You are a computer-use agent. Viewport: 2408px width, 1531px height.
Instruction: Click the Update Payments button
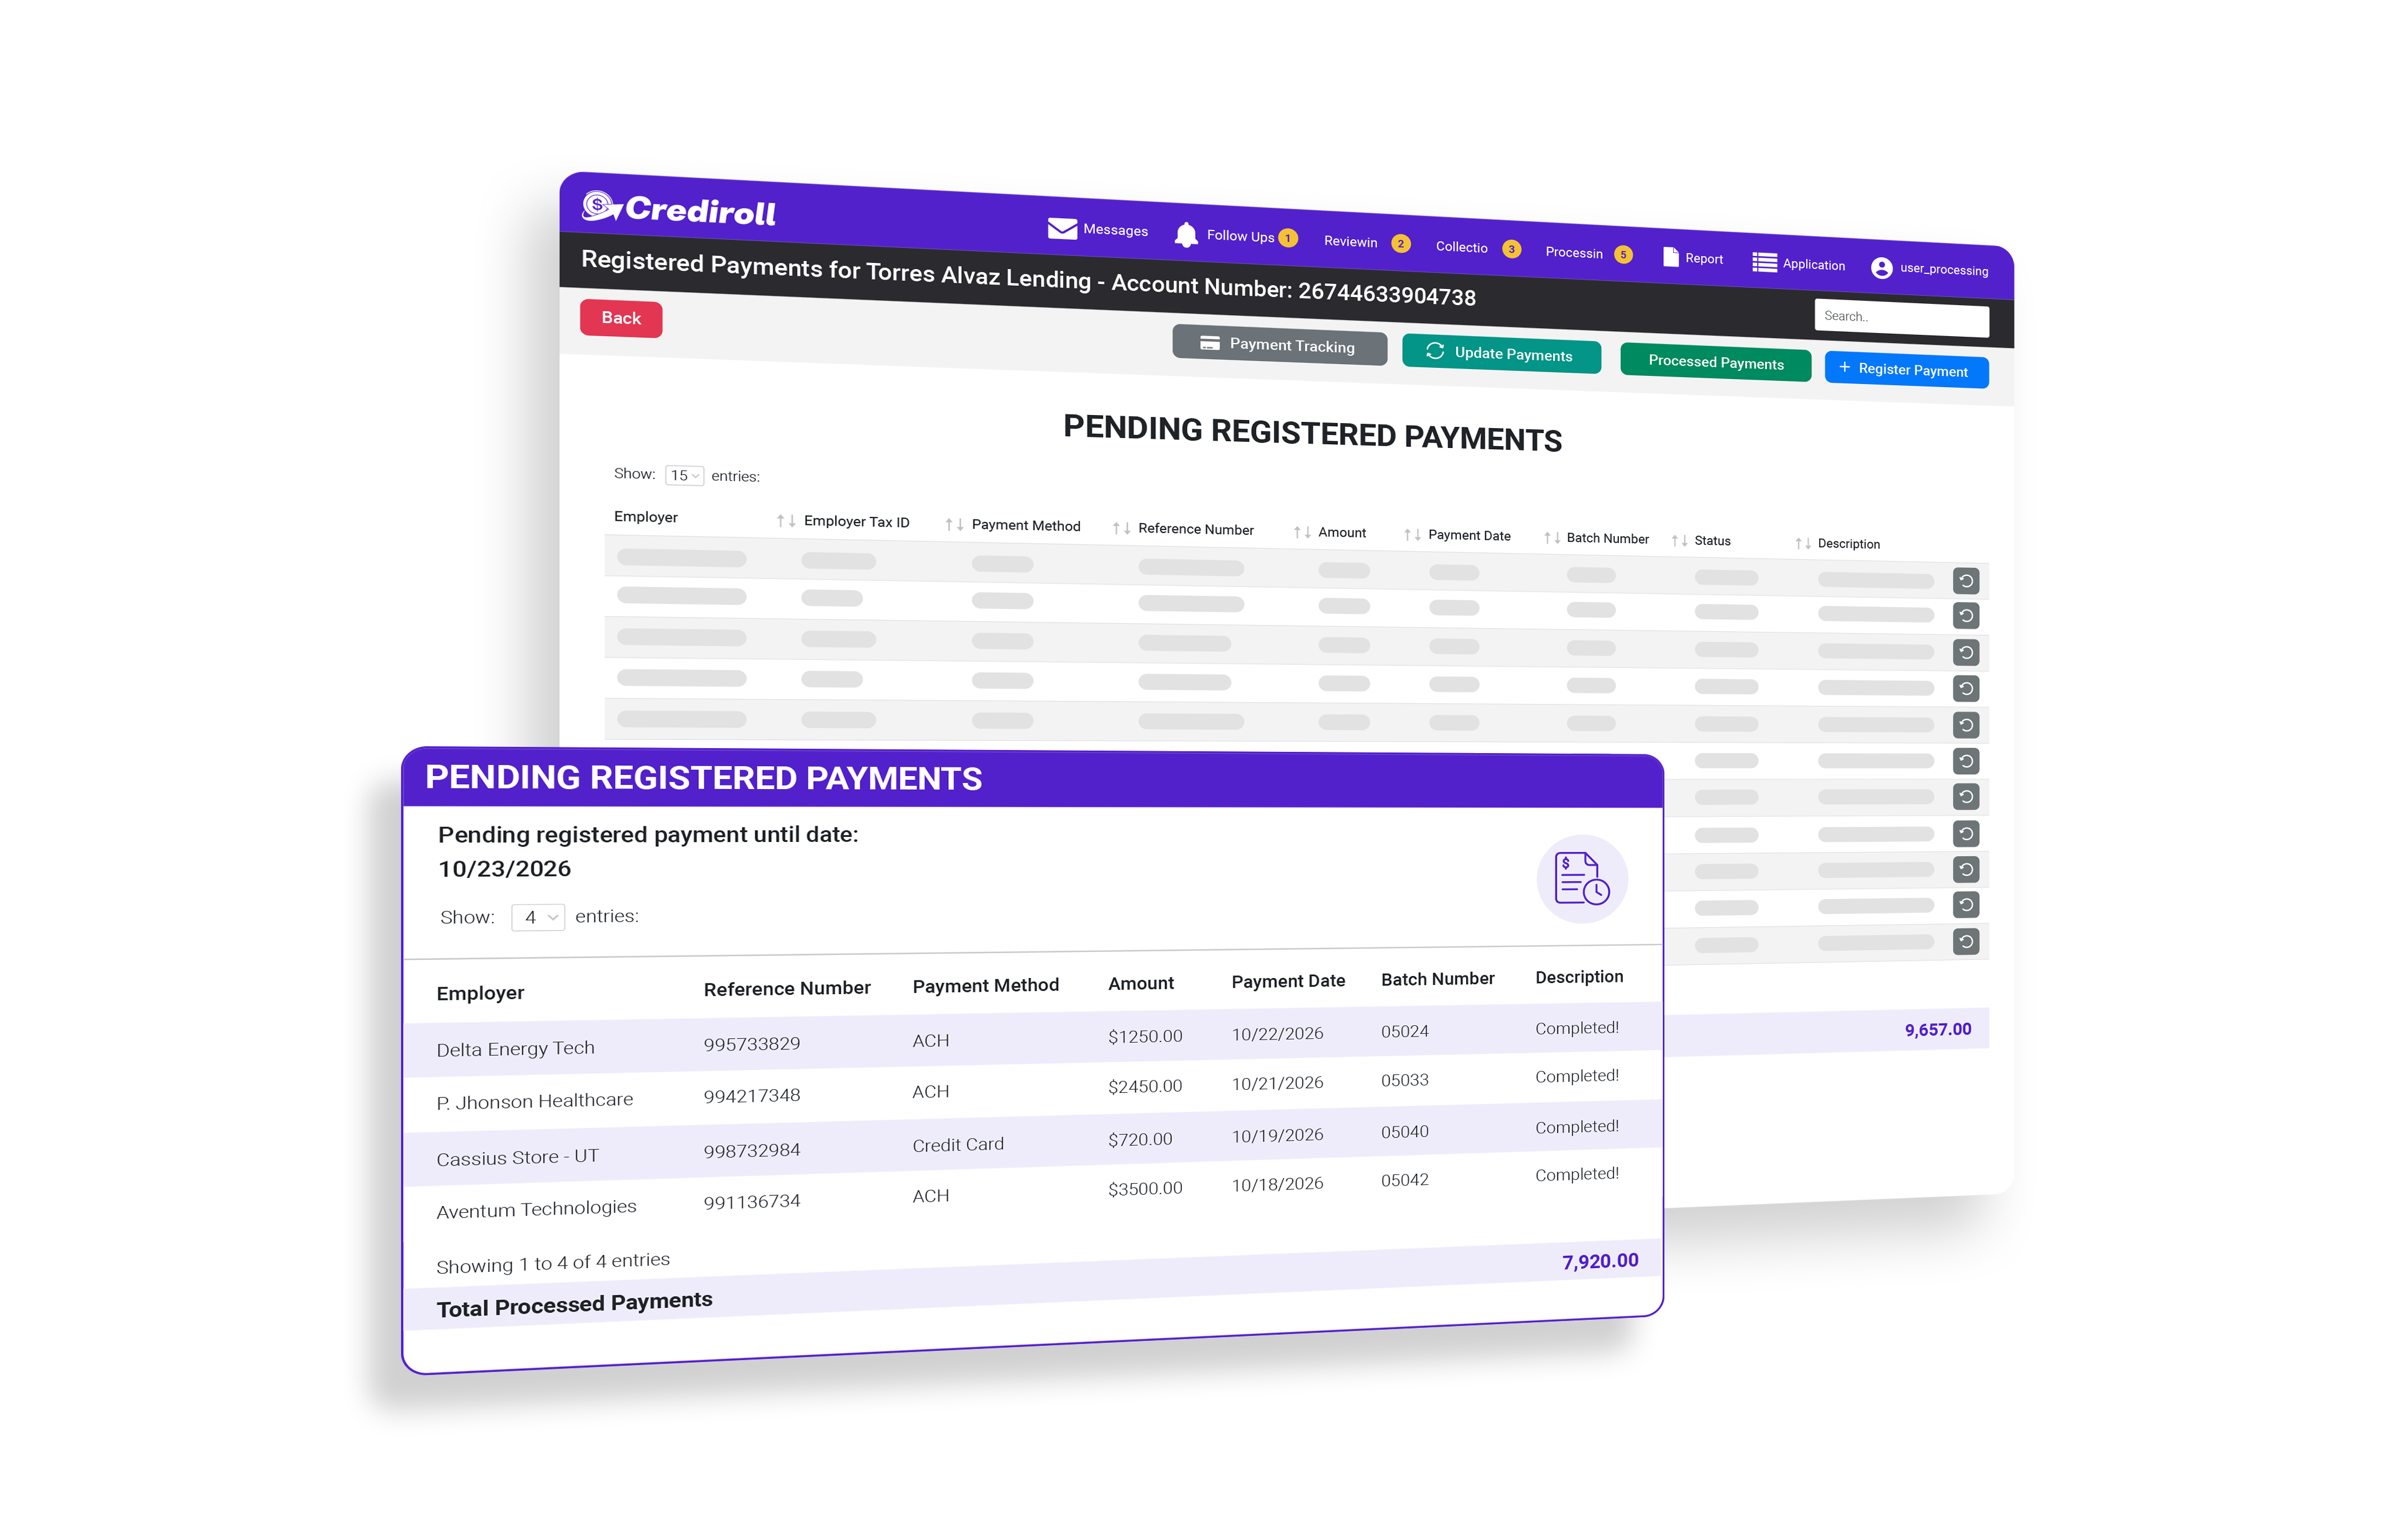click(x=1501, y=354)
